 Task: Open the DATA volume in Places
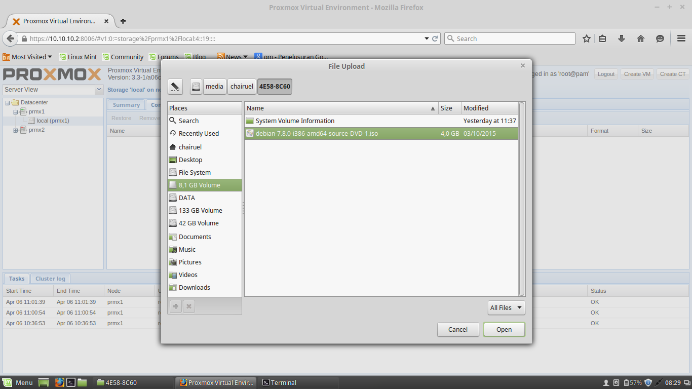(205, 198)
